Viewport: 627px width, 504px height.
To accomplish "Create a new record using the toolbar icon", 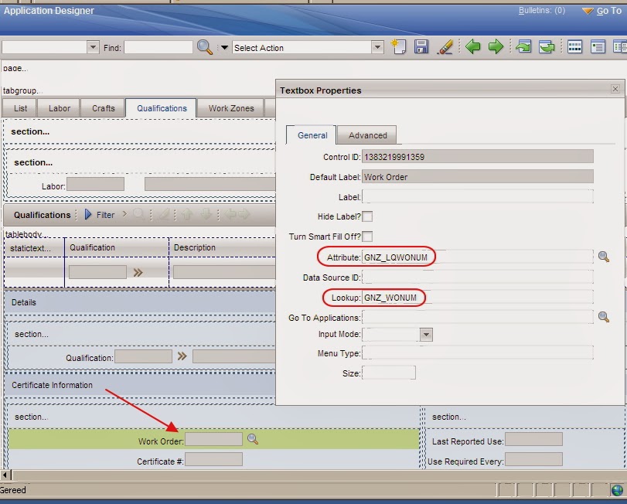I will 399,47.
